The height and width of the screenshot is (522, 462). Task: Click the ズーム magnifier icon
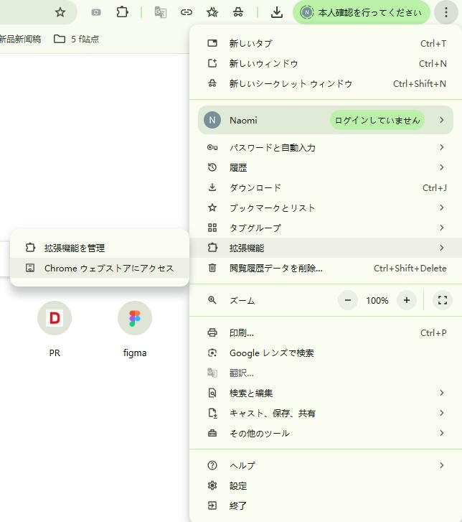[212, 300]
